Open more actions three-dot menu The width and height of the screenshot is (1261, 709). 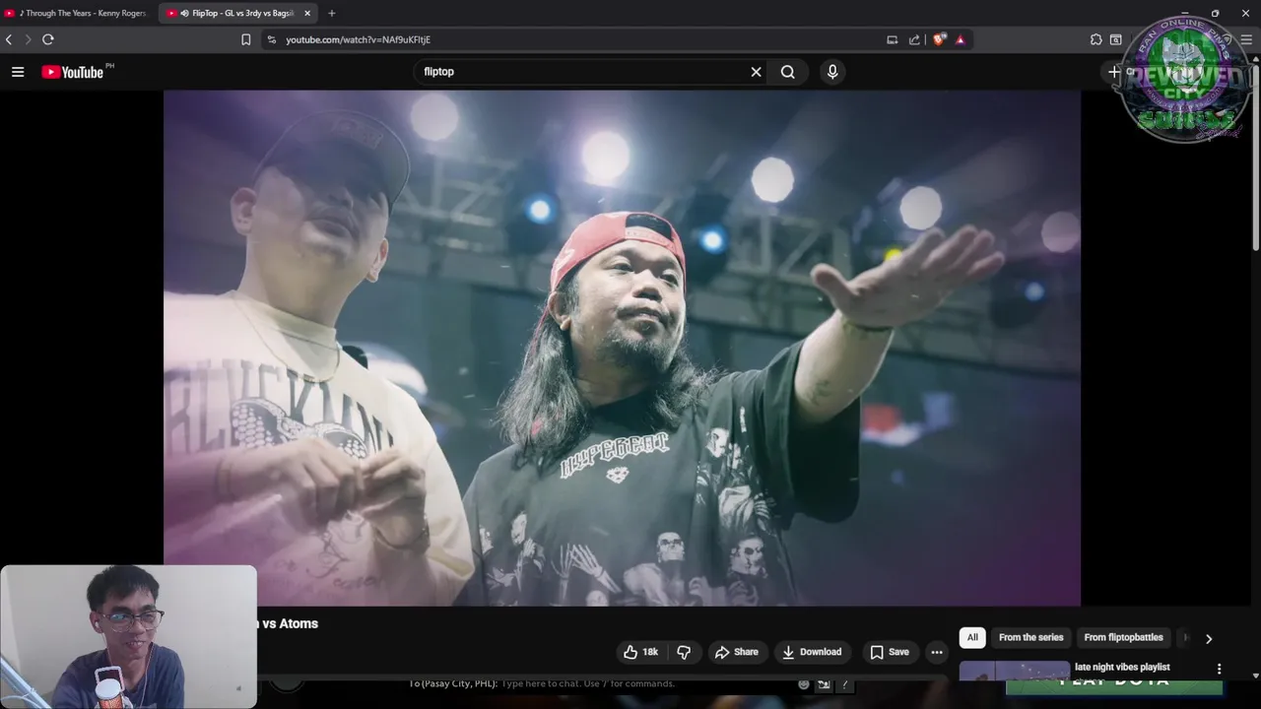[937, 652]
